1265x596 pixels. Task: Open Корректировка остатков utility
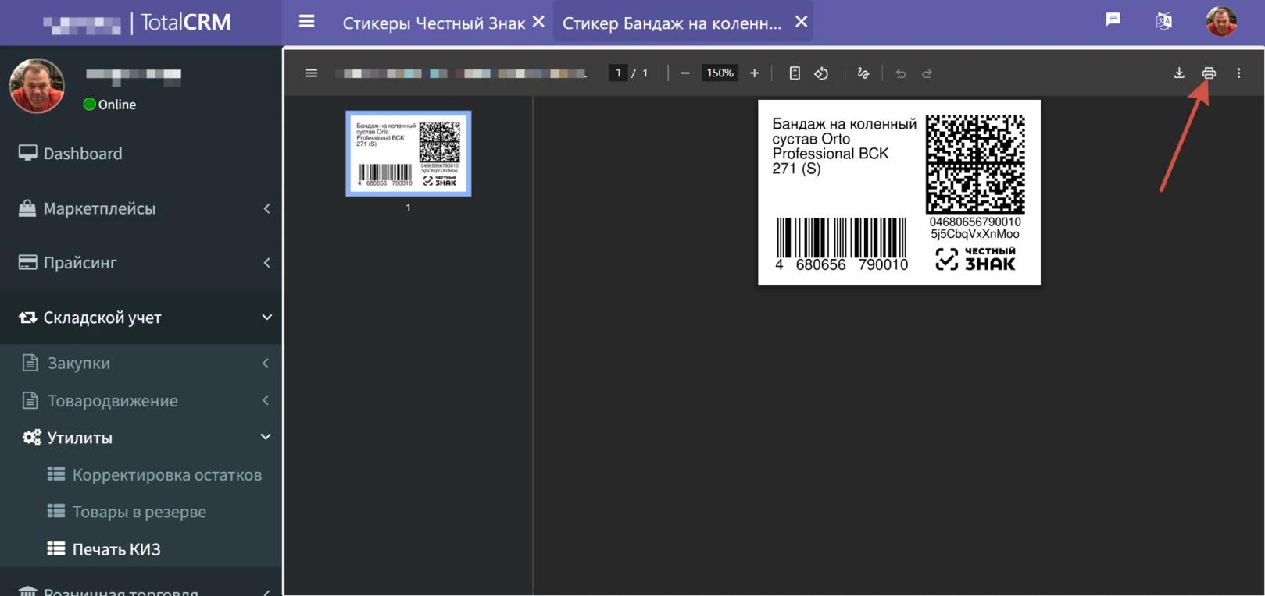tap(166, 475)
